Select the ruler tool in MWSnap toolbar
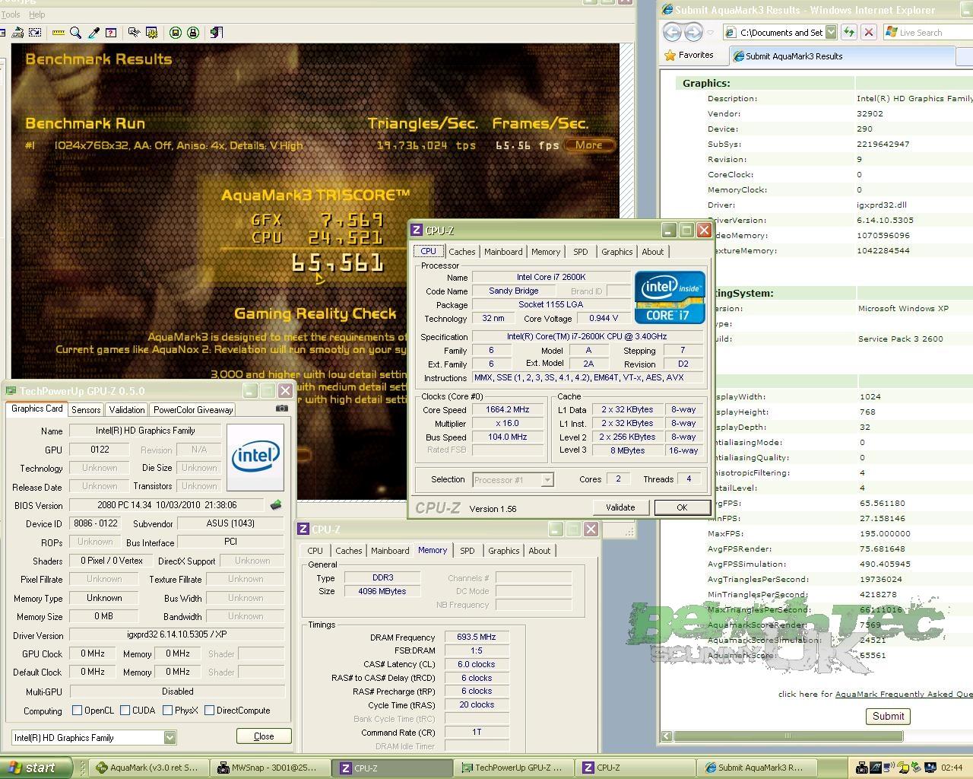Viewport: 973px width, 779px height. click(58, 33)
